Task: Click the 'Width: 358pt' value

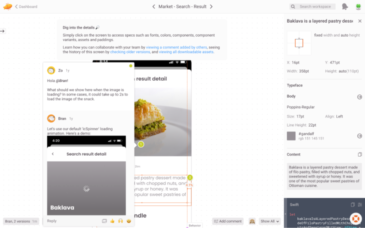Action: pyautogui.click(x=298, y=71)
